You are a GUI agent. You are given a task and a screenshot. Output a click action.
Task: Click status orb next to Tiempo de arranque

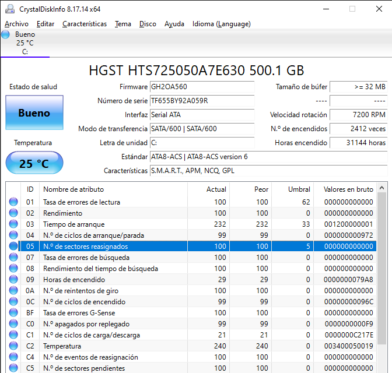click(13, 224)
